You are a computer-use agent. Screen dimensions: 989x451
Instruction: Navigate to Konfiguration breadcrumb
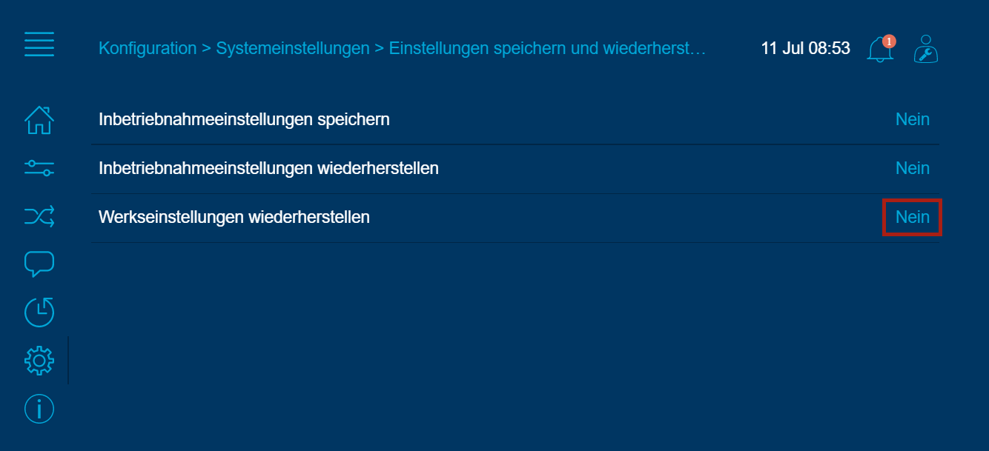148,49
